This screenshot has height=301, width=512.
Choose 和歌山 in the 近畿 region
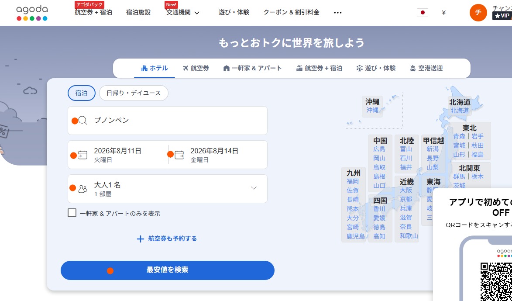click(409, 235)
